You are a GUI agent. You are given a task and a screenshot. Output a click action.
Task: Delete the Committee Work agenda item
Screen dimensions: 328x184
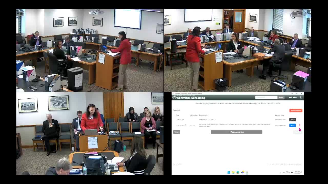[x=300, y=125]
